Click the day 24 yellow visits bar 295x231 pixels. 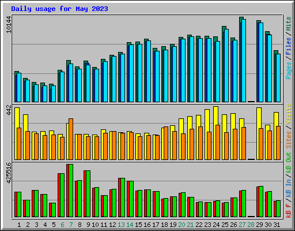tap(215, 133)
